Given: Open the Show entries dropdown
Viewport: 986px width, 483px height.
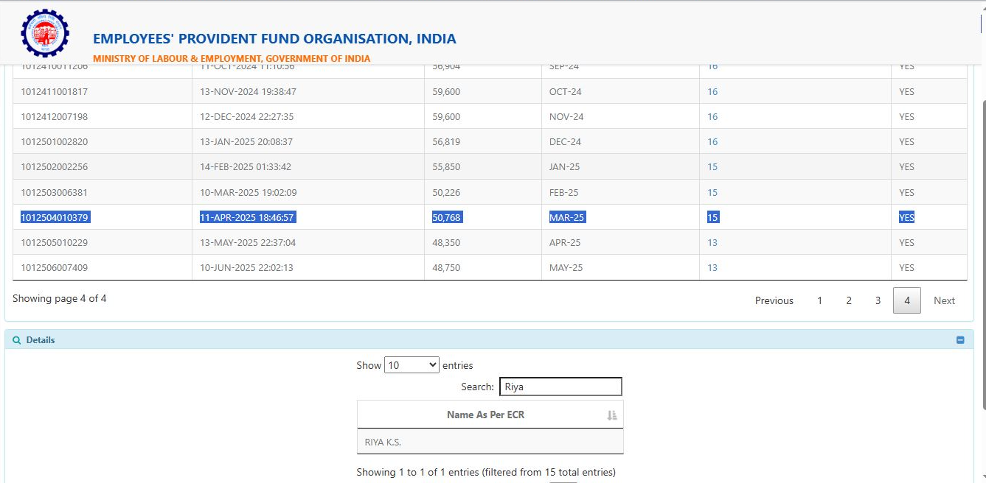Looking at the screenshot, I should point(412,365).
